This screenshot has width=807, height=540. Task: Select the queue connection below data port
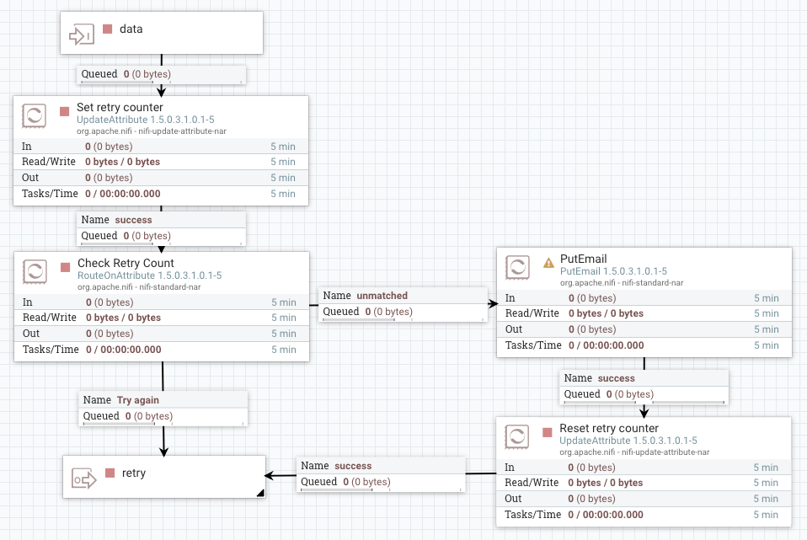point(161,74)
